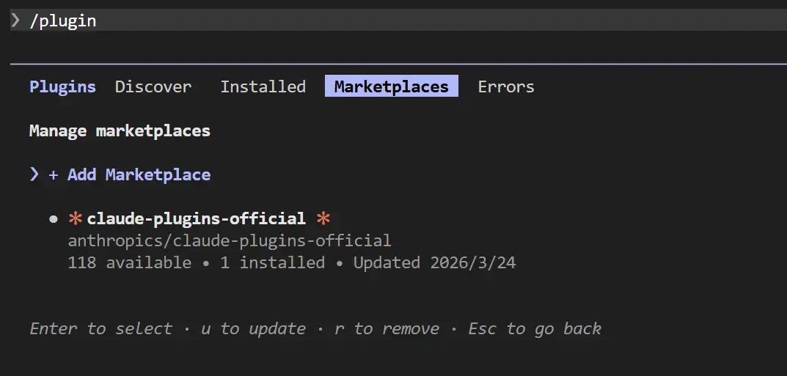
Task: Click the anthropics/claude-plugins-official repository path
Action: [x=230, y=240]
